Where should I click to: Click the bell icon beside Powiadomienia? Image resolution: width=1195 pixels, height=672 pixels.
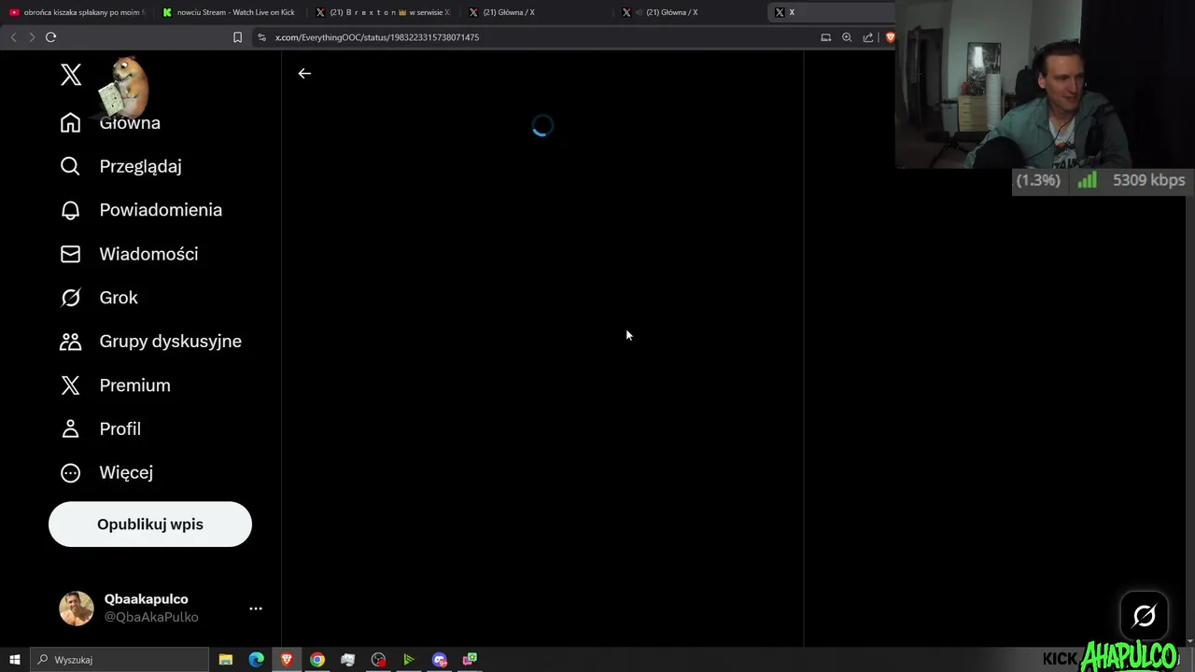coord(70,210)
